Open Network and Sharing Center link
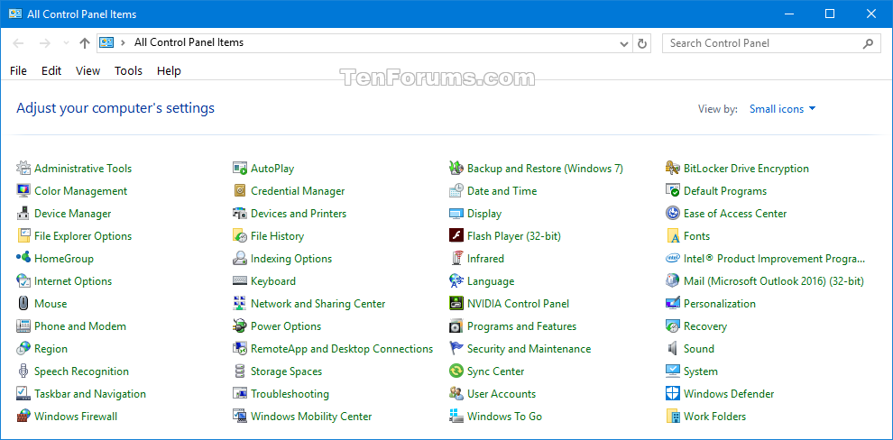 (x=318, y=303)
